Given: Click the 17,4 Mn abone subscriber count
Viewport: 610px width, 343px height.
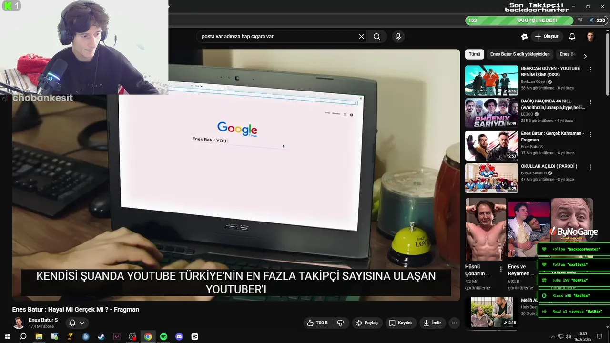Looking at the screenshot, I should (41, 327).
